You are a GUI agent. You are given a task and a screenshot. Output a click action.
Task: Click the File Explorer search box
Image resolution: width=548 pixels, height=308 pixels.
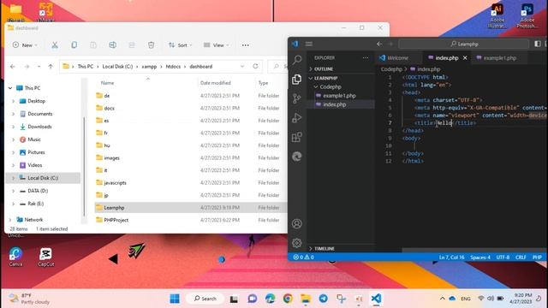pos(278,67)
